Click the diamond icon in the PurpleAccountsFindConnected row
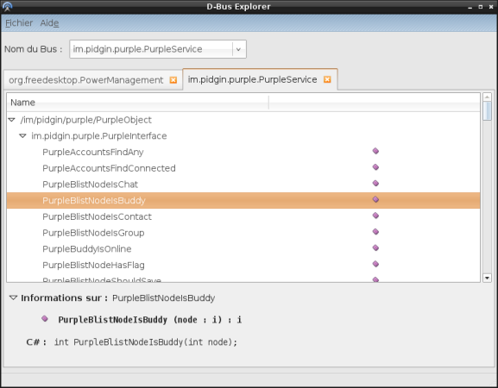 [x=375, y=167]
